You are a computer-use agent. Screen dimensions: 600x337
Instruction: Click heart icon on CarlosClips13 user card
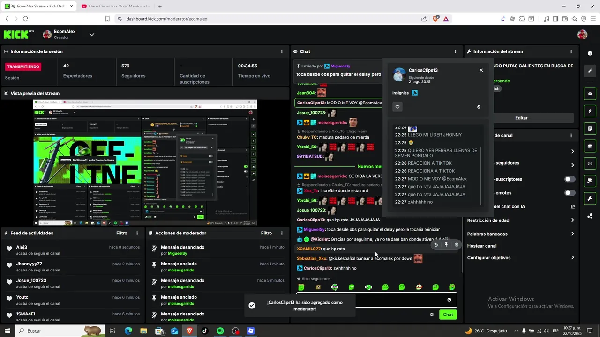point(397,107)
